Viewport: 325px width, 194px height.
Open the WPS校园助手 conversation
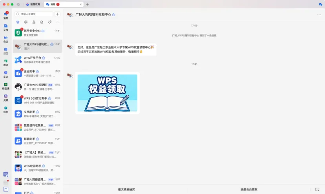[37, 168]
